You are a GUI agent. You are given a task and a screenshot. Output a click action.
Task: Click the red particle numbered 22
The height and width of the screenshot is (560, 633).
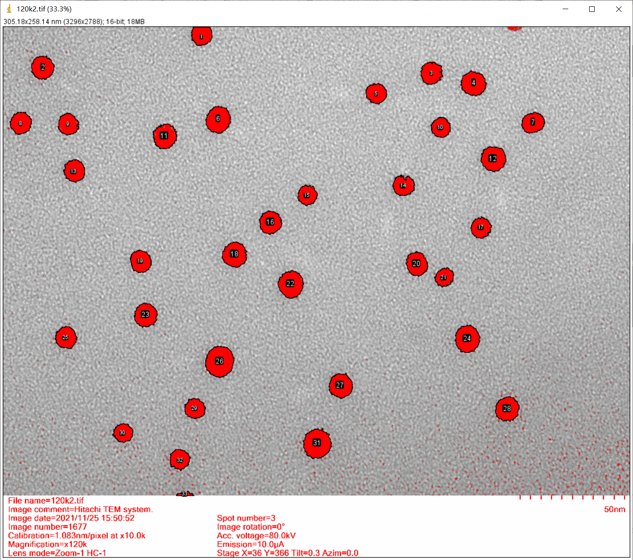click(291, 284)
